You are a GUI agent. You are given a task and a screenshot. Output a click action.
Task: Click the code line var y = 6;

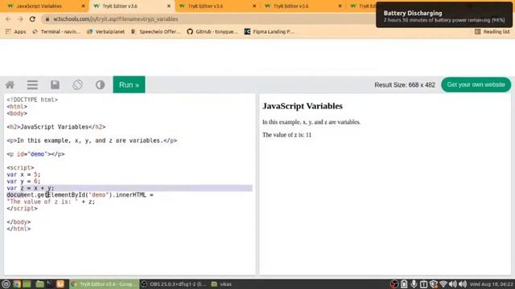click(x=23, y=181)
